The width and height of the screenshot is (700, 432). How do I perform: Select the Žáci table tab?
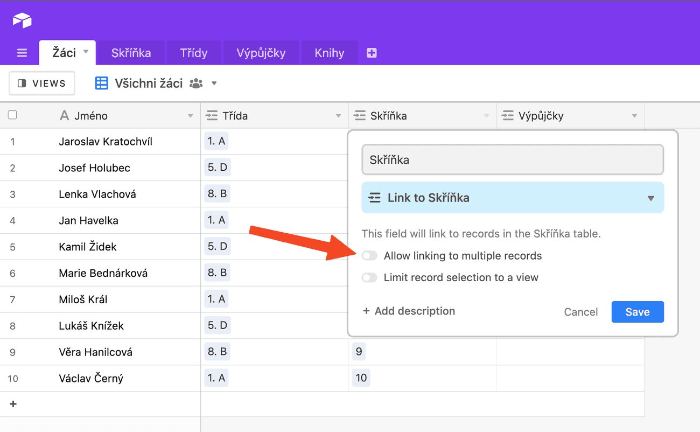[x=64, y=53]
